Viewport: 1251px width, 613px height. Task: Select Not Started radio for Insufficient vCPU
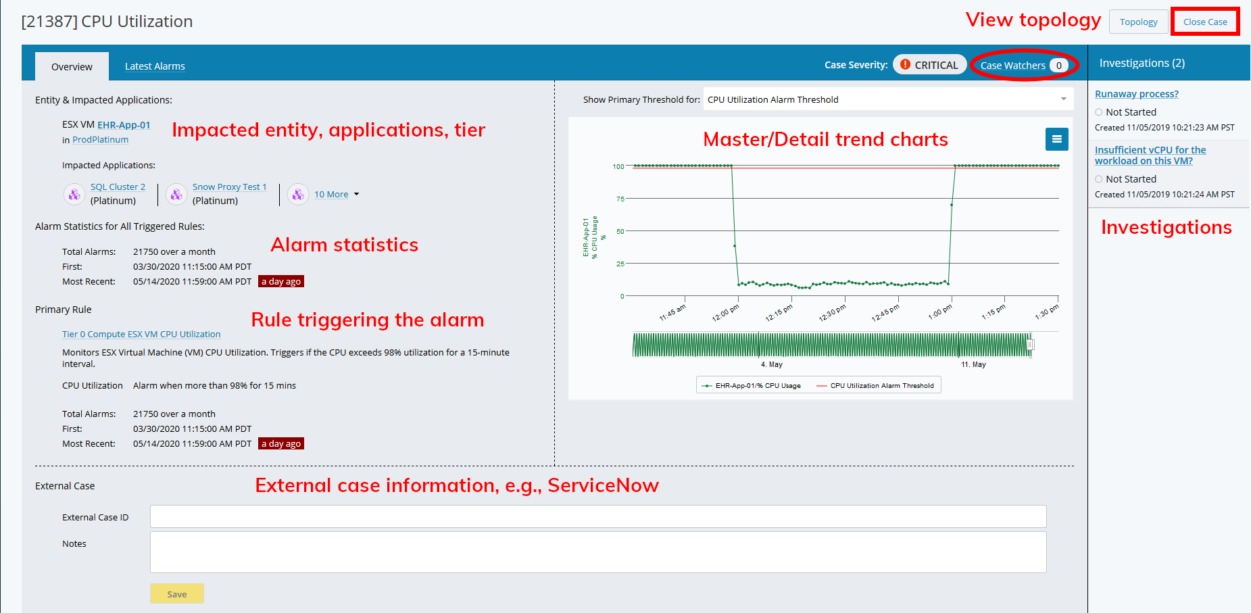(1099, 179)
